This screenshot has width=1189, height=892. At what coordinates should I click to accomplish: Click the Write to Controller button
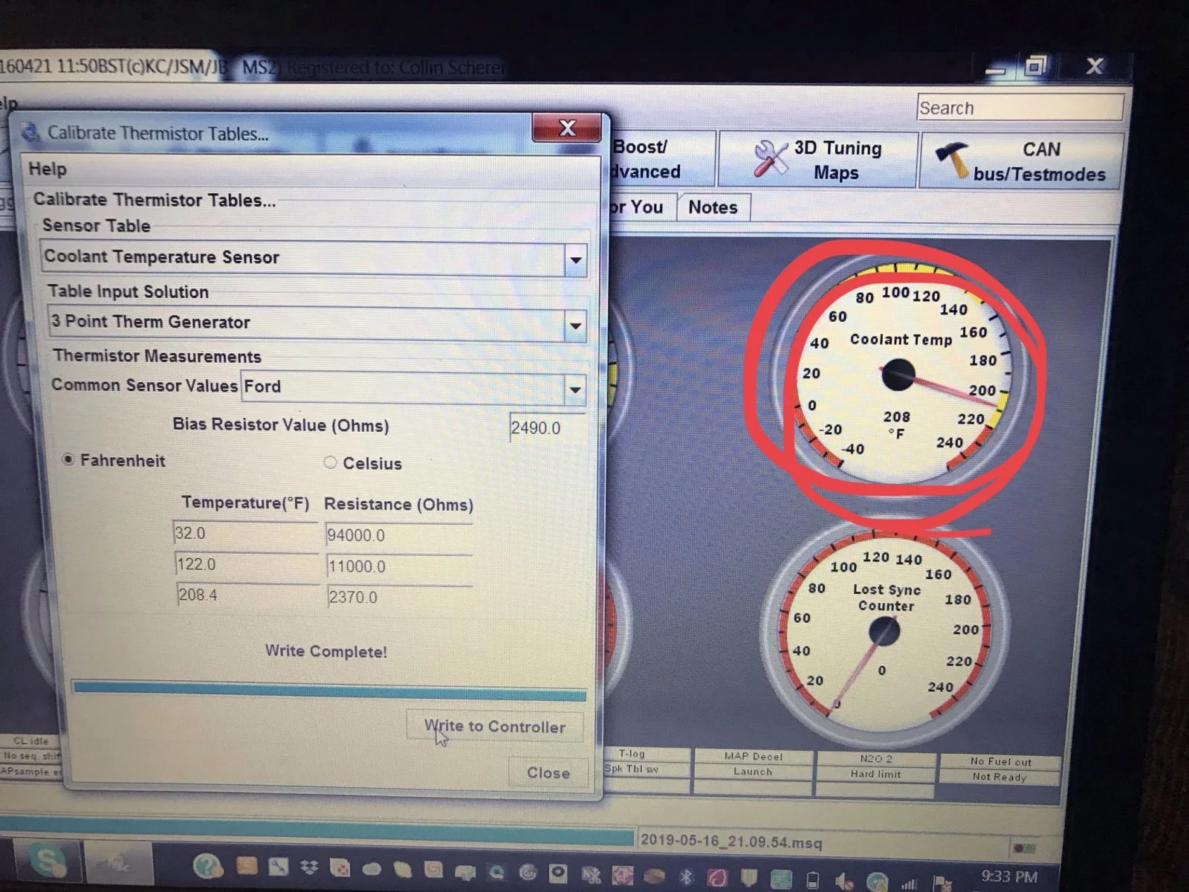point(494,726)
